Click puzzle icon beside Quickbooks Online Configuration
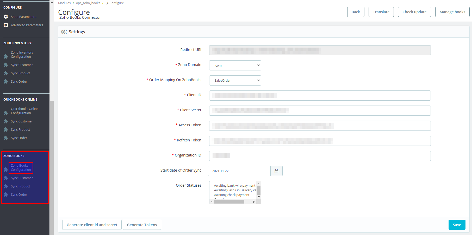The width and height of the screenshot is (472, 235). 6,113
